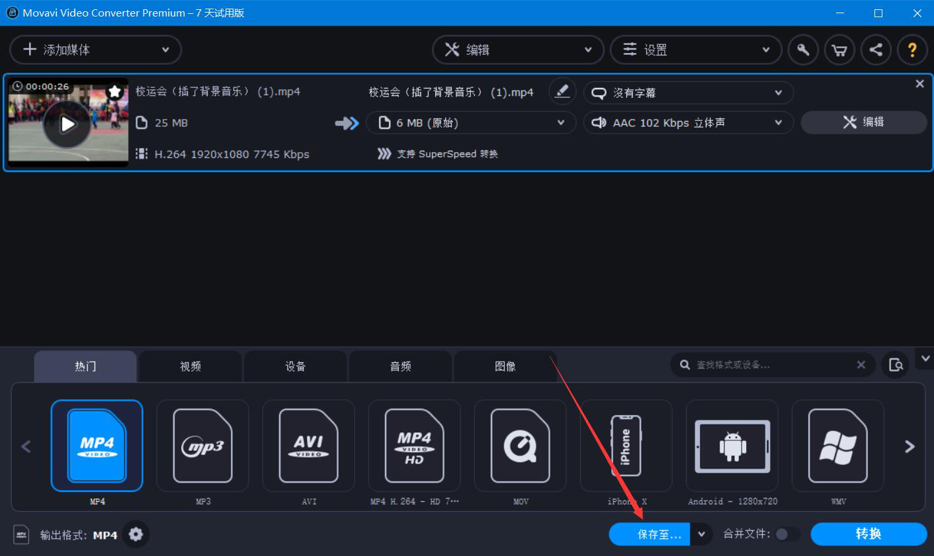Screen dimensions: 934x556
Task: Show next format presets
Action: tap(910, 446)
